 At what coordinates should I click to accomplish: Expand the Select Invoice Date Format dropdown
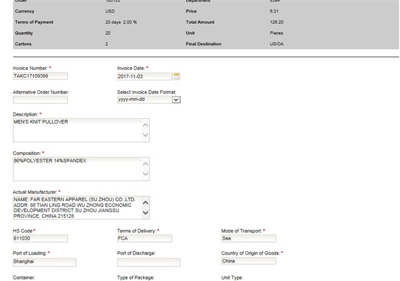tap(176, 100)
